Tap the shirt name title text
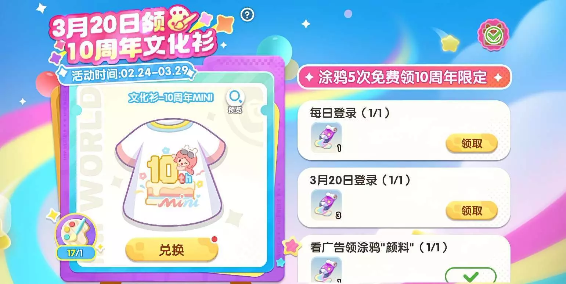Viewport: 566px width, 284px height. click(171, 98)
